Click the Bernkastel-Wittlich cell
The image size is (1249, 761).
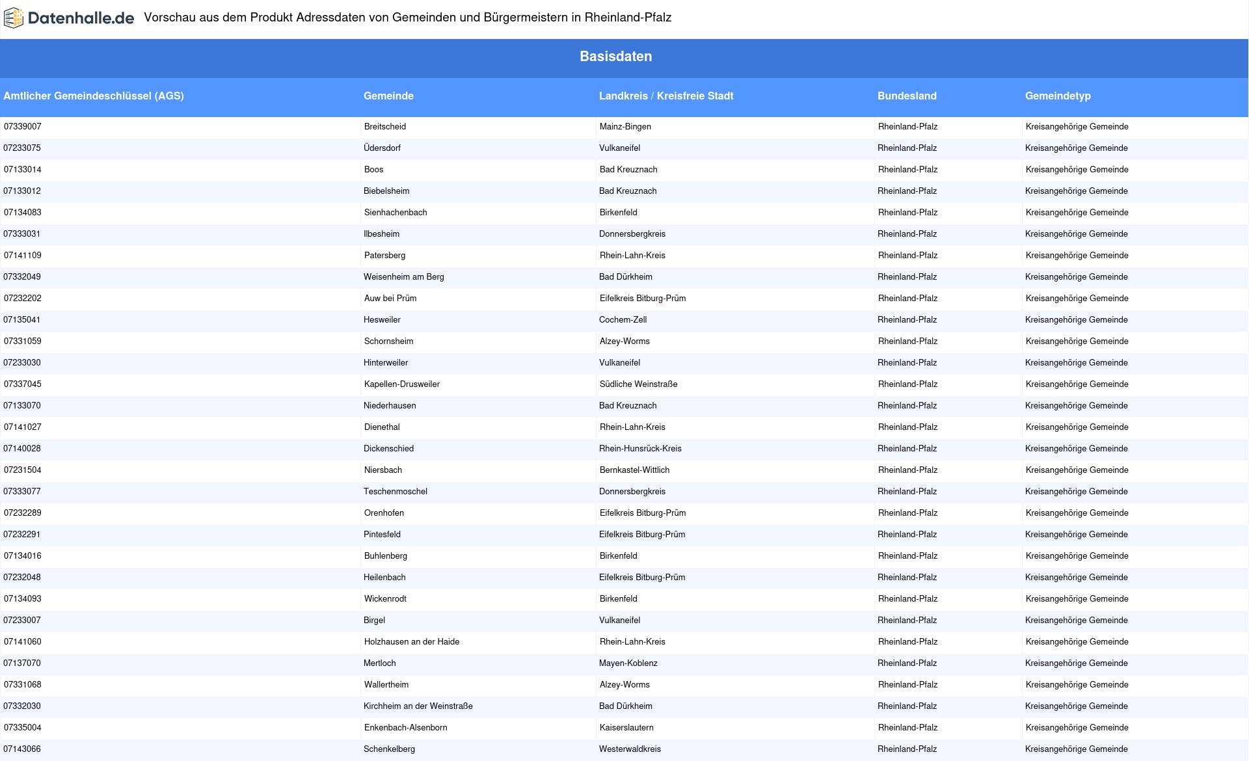[x=735, y=470]
